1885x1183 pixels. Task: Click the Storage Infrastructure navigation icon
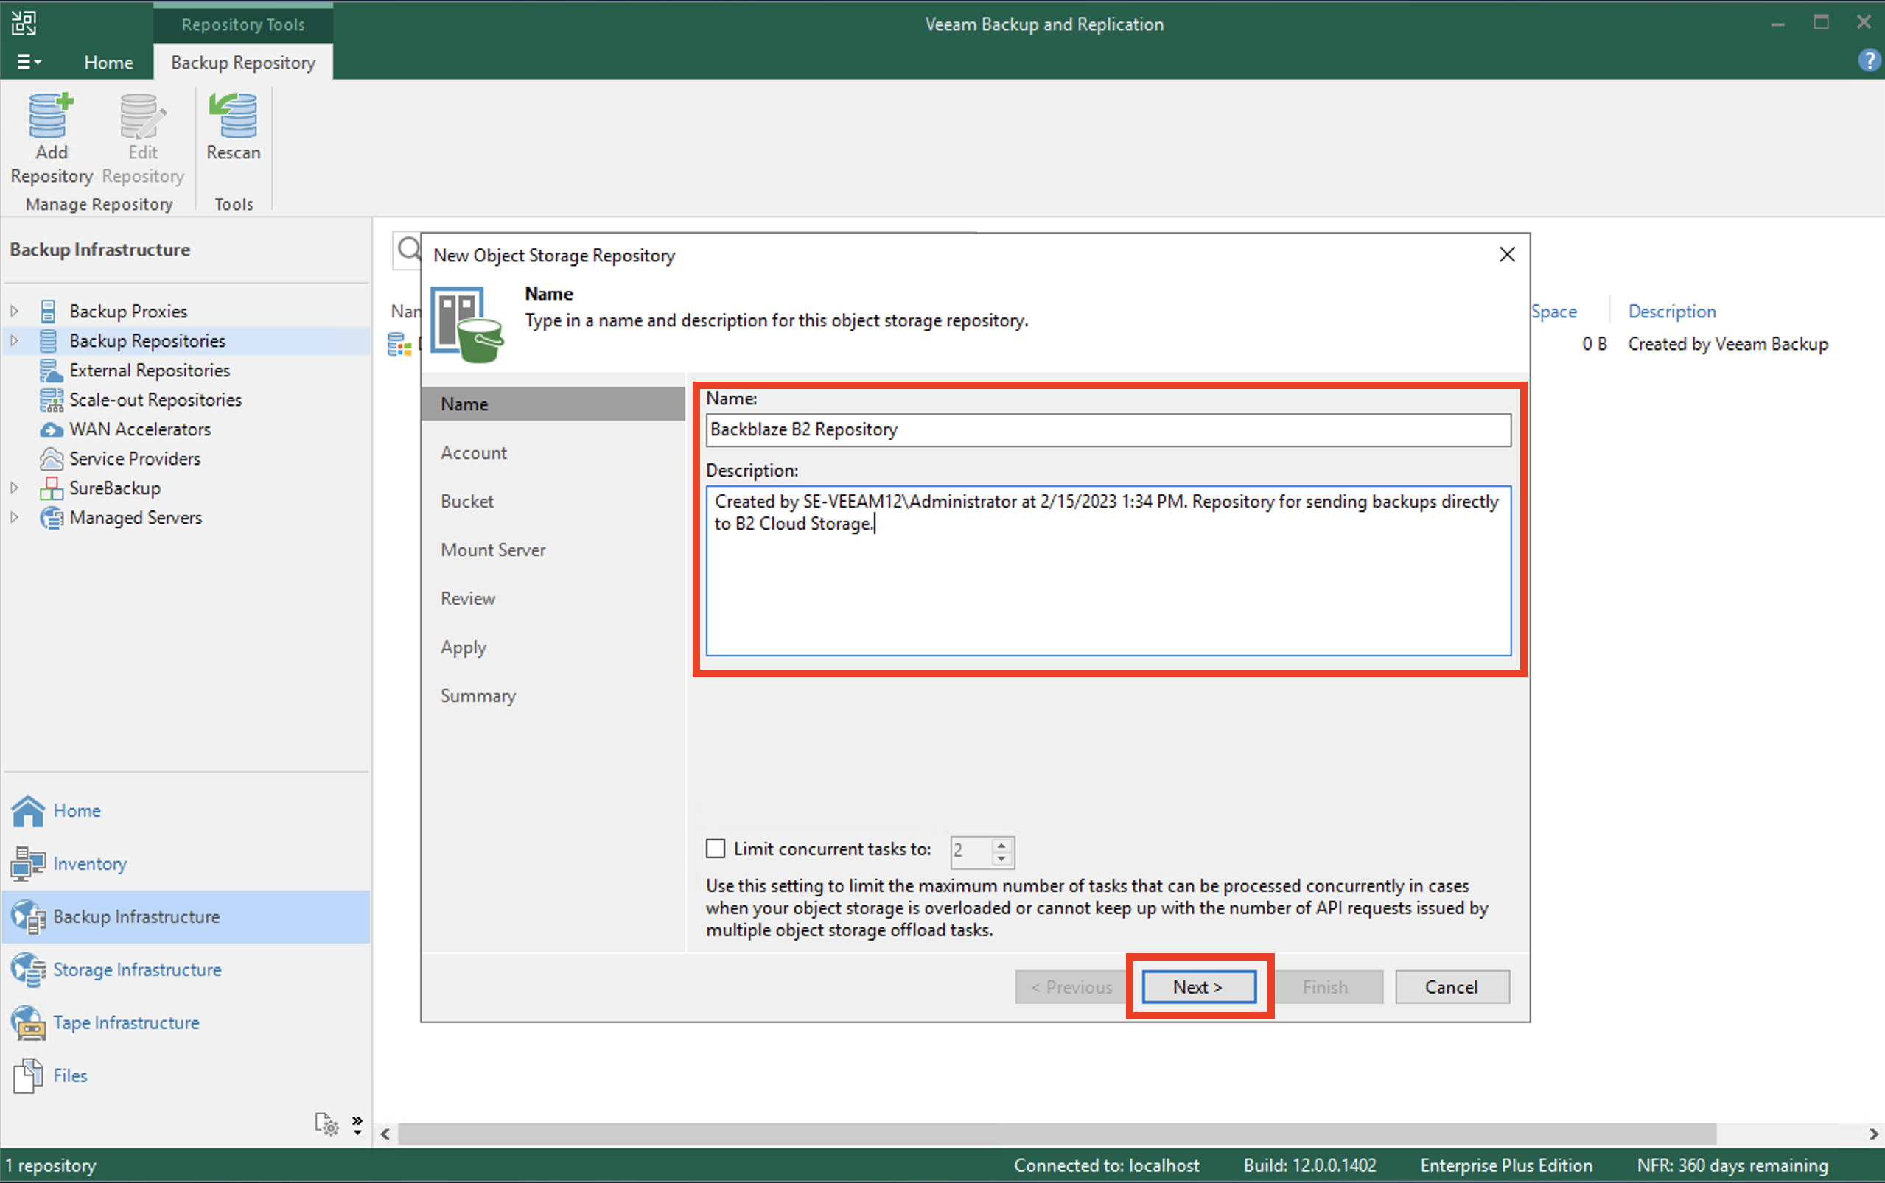coord(28,970)
